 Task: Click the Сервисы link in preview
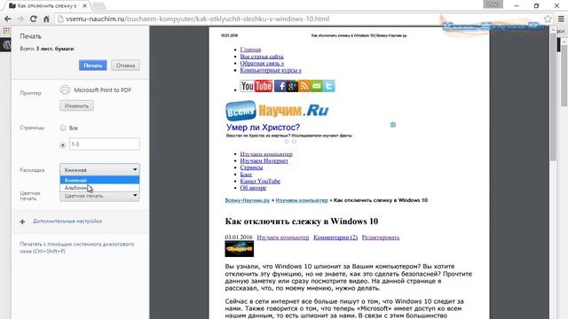[x=251, y=167]
